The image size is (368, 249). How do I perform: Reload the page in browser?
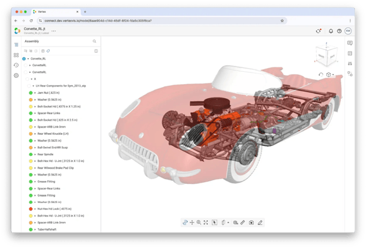coord(31,21)
